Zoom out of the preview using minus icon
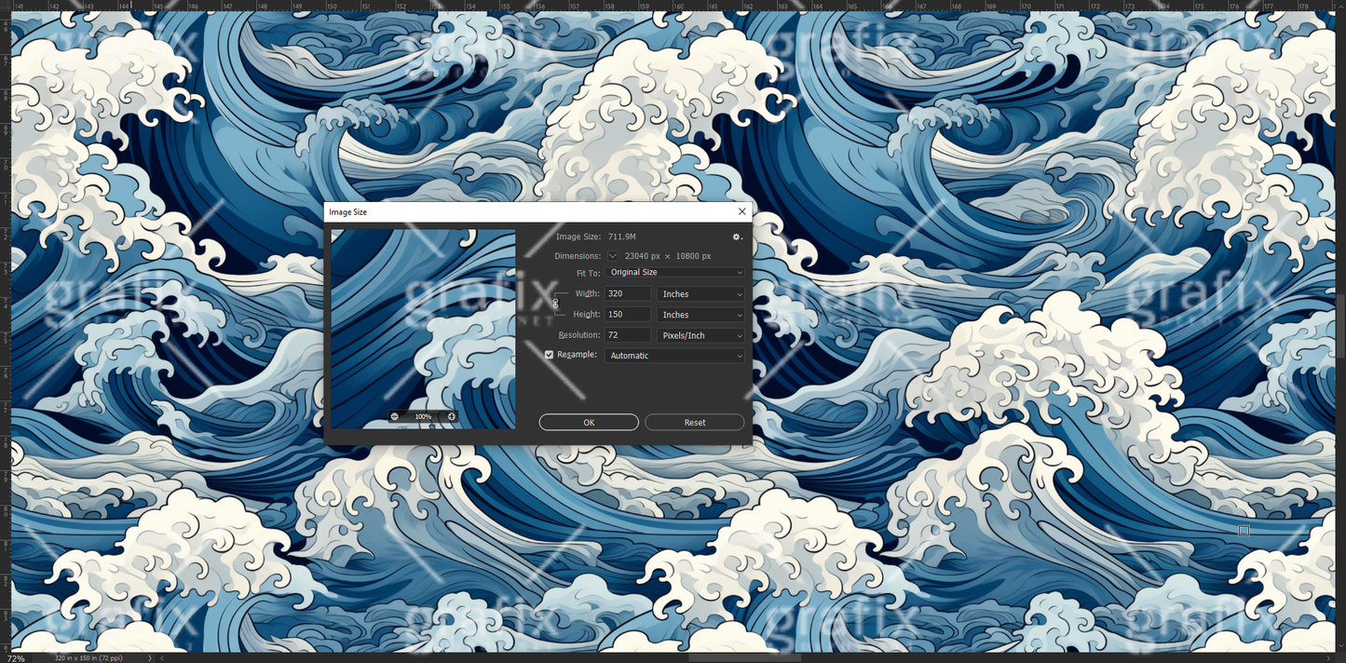Screen dimensions: 1346x663 (394, 416)
